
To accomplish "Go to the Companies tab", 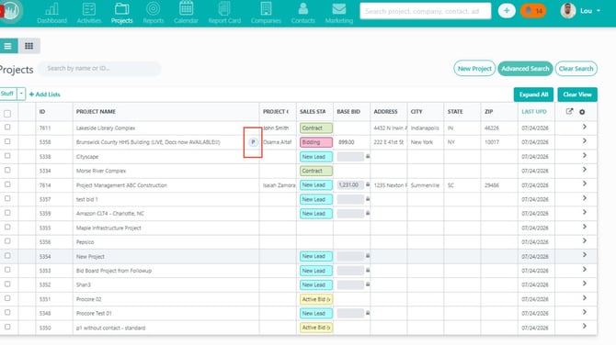I will coord(266,13).
